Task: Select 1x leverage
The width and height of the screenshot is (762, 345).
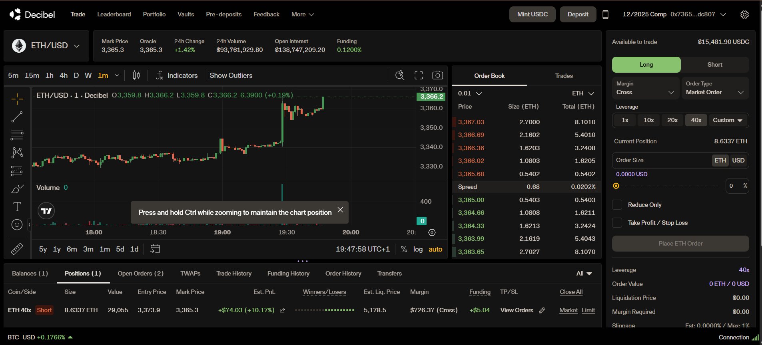Action: 625,120
